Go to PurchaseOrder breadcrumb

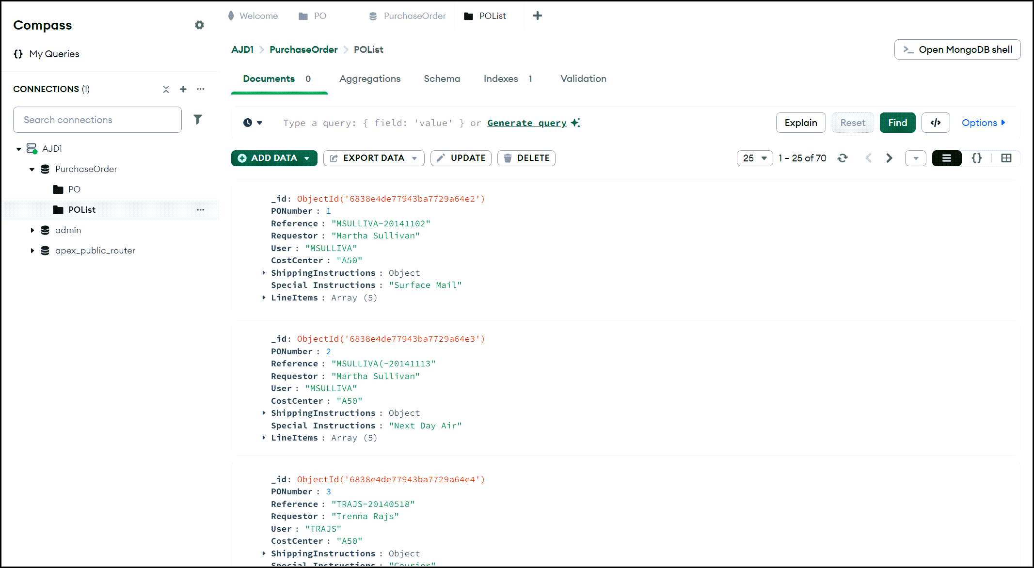click(303, 49)
